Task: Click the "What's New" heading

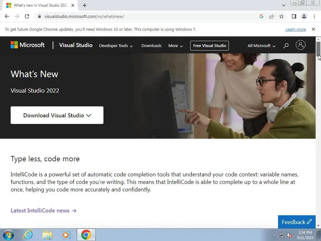Action: [34, 74]
